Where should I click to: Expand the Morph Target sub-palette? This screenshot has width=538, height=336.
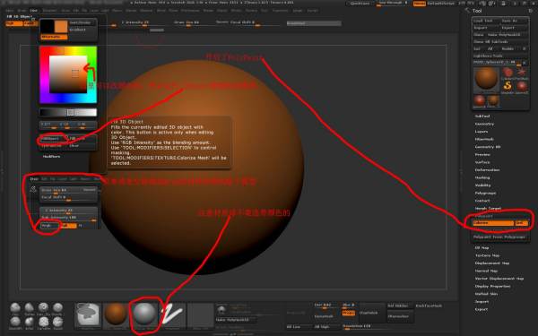point(488,209)
